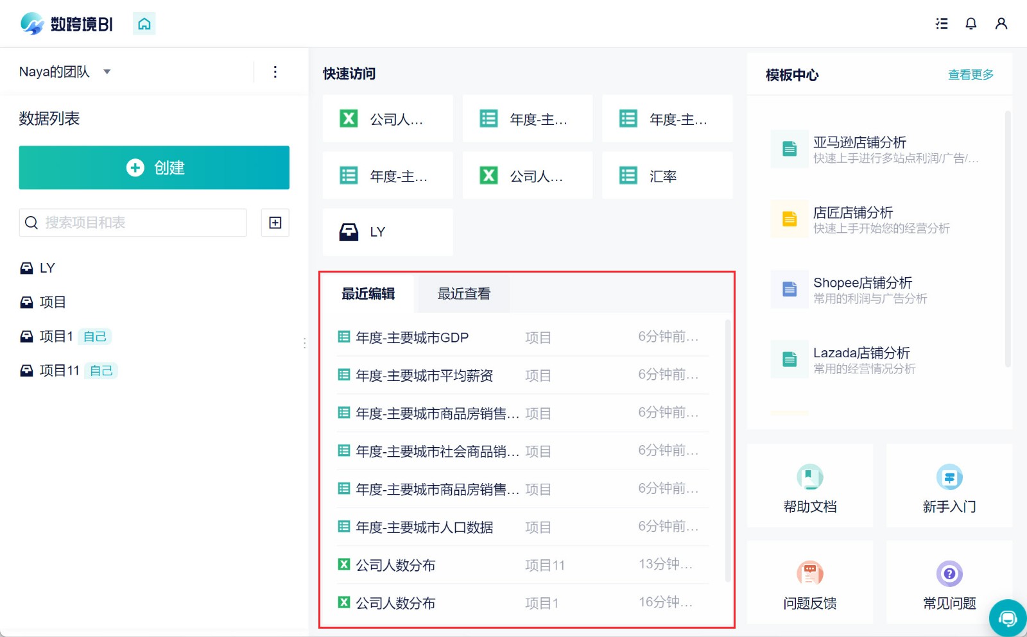
Task: Click the add-new square plus icon
Action: click(x=275, y=223)
